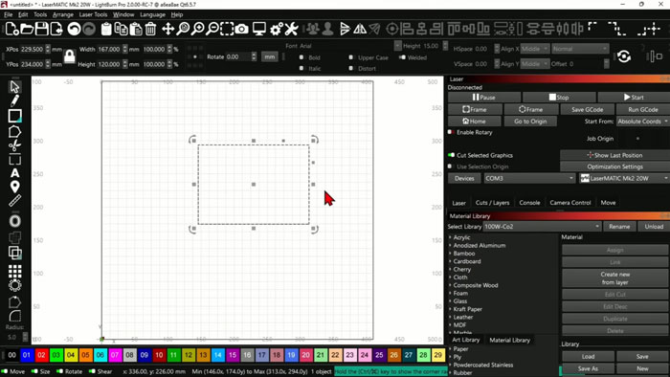Toggle Enable Rotary switch
Screen dimensions: 670x377
pos(451,132)
